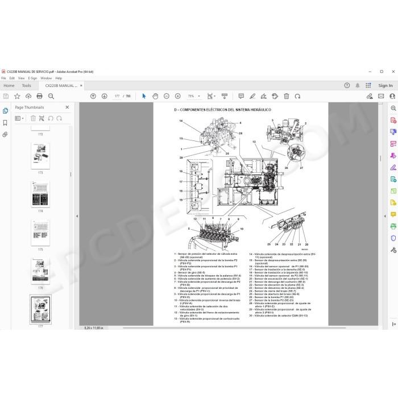The height and width of the screenshot is (398, 398).
Task: Click the stamp tool icon
Action: (275, 96)
